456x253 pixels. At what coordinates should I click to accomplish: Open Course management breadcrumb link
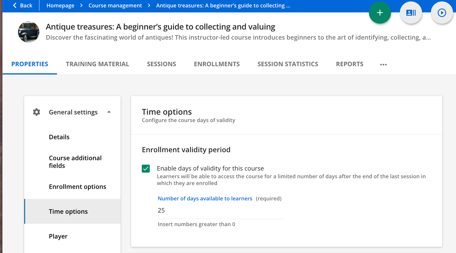(115, 6)
